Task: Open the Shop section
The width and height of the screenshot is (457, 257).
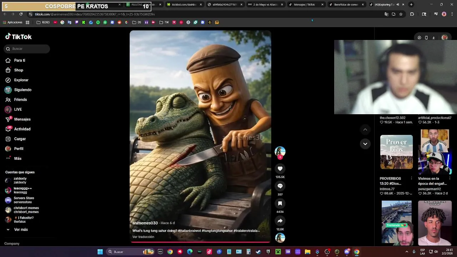Action: coord(14,70)
